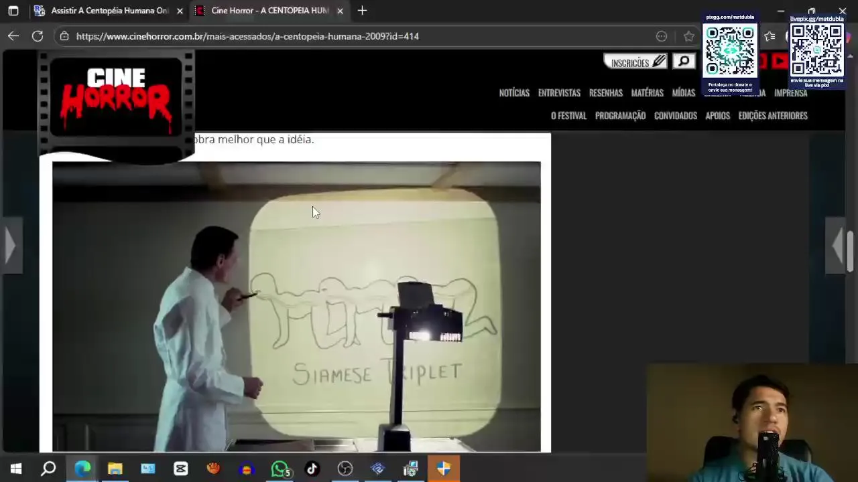Click Microsoft Edge in taskbar
This screenshot has width=858, height=482.
click(x=82, y=469)
